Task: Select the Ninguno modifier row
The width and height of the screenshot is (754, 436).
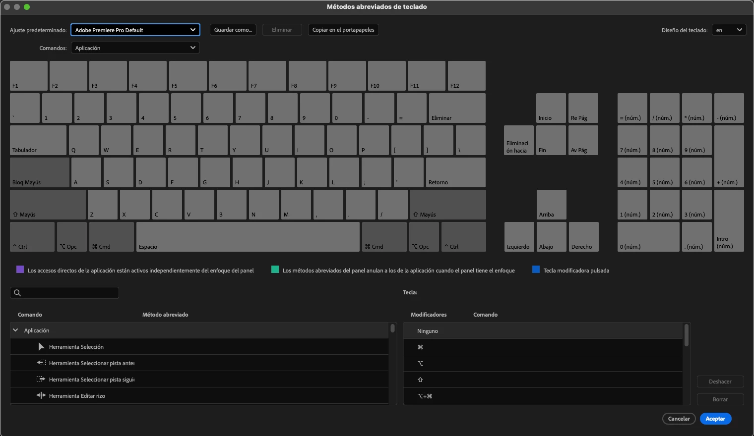Action: click(x=543, y=331)
